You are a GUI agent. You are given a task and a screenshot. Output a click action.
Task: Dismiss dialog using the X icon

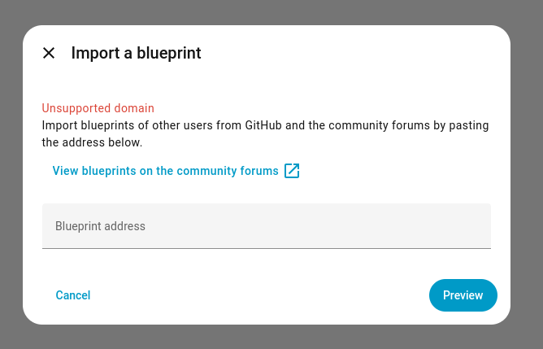49,54
